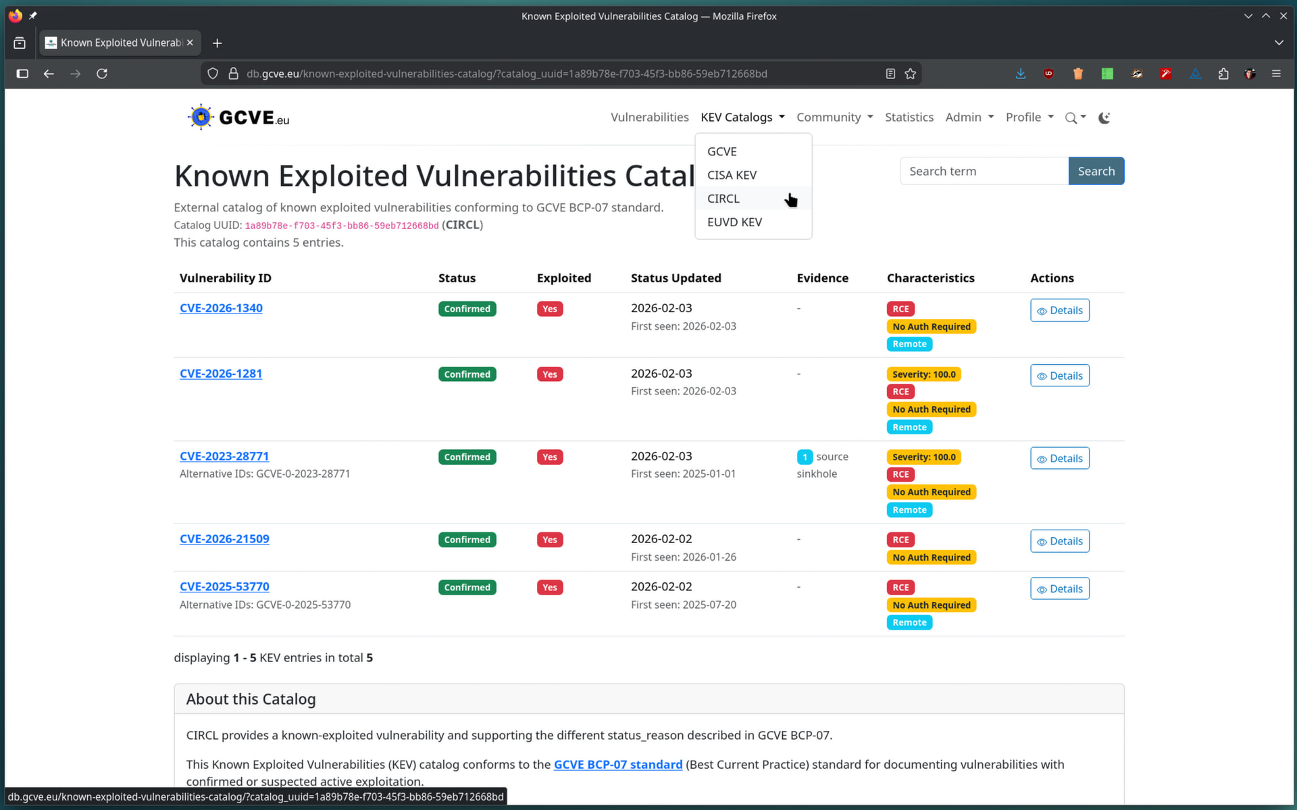Open the Firefox hamburger menu
Image resolution: width=1297 pixels, height=810 pixels.
[1276, 74]
